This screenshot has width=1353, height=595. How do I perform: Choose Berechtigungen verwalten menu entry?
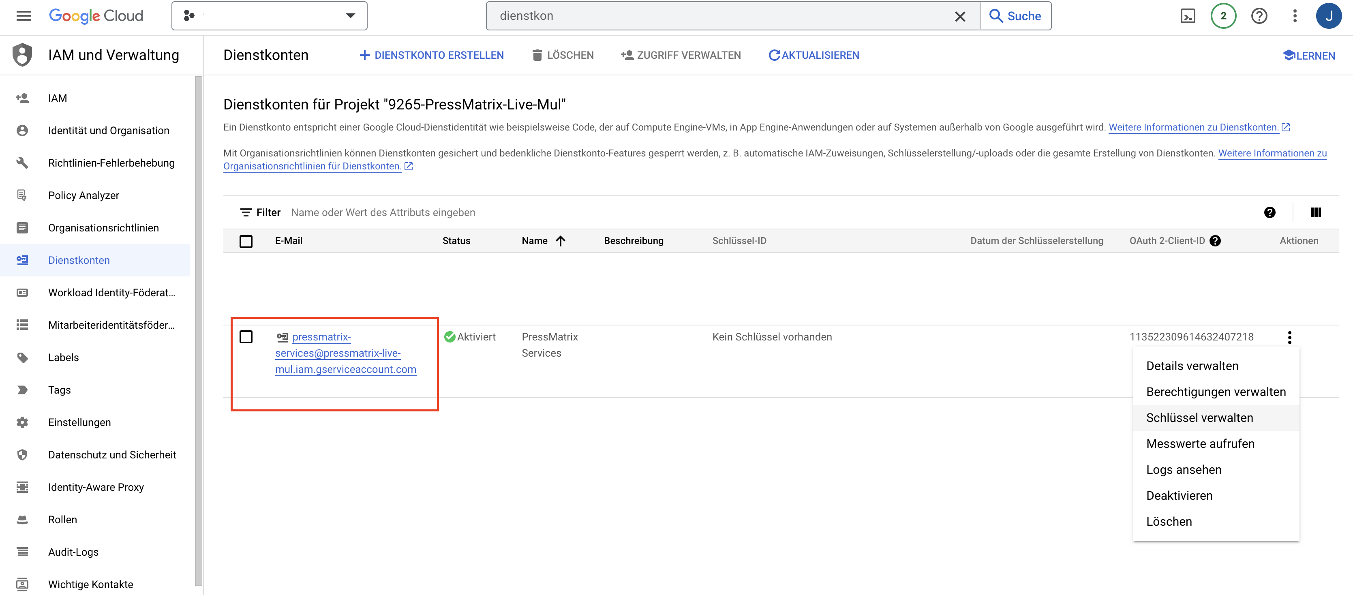pos(1216,392)
